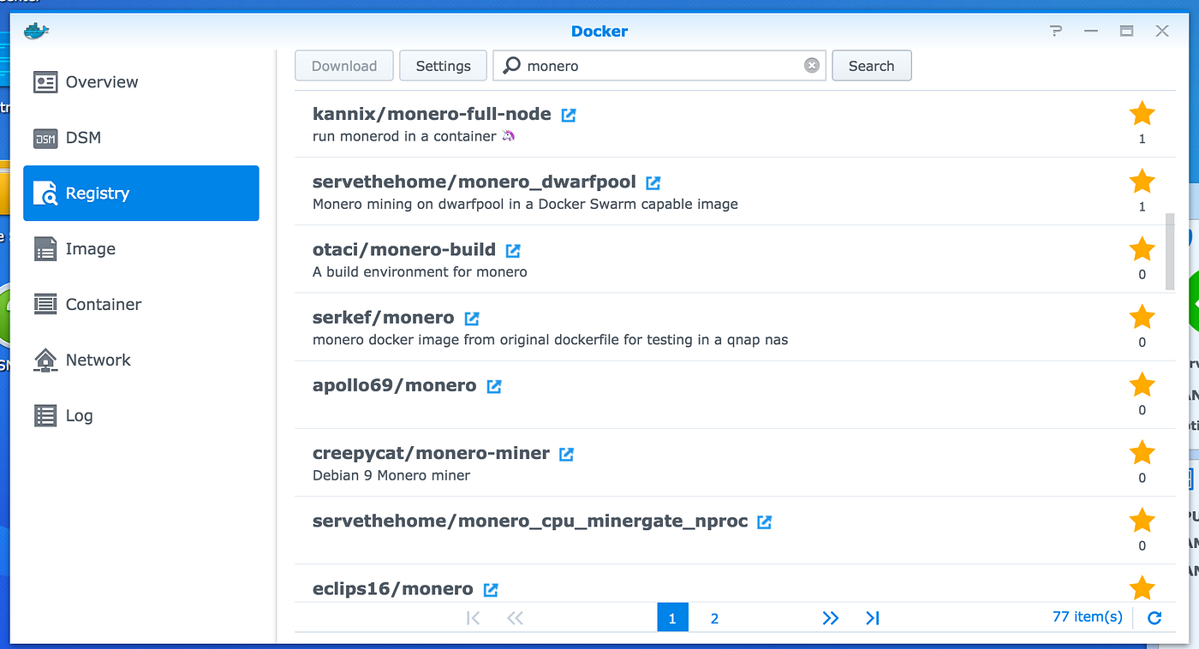Image resolution: width=1199 pixels, height=649 pixels.
Task: Select servethehome/monero_dwarfpool image
Action: (x=735, y=192)
